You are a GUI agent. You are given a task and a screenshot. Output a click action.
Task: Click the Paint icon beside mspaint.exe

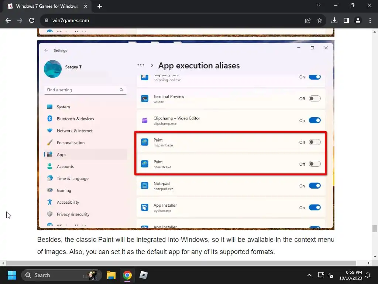(x=145, y=142)
